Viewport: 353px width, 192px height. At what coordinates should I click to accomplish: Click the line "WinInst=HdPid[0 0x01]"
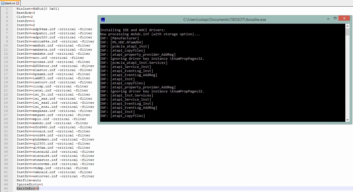coord(38,9)
